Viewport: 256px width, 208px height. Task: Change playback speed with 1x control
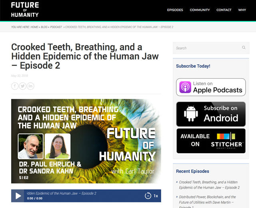(156, 196)
